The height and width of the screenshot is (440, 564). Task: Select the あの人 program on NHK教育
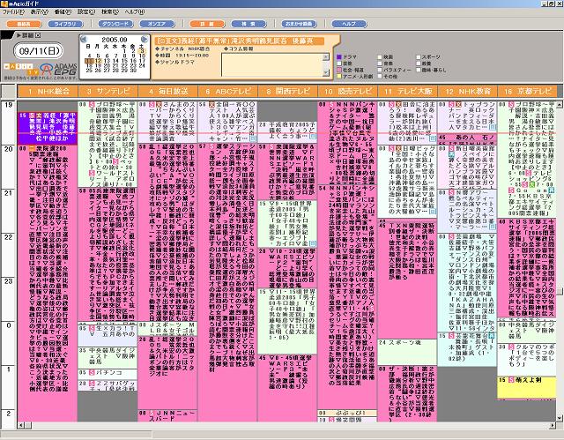468,138
